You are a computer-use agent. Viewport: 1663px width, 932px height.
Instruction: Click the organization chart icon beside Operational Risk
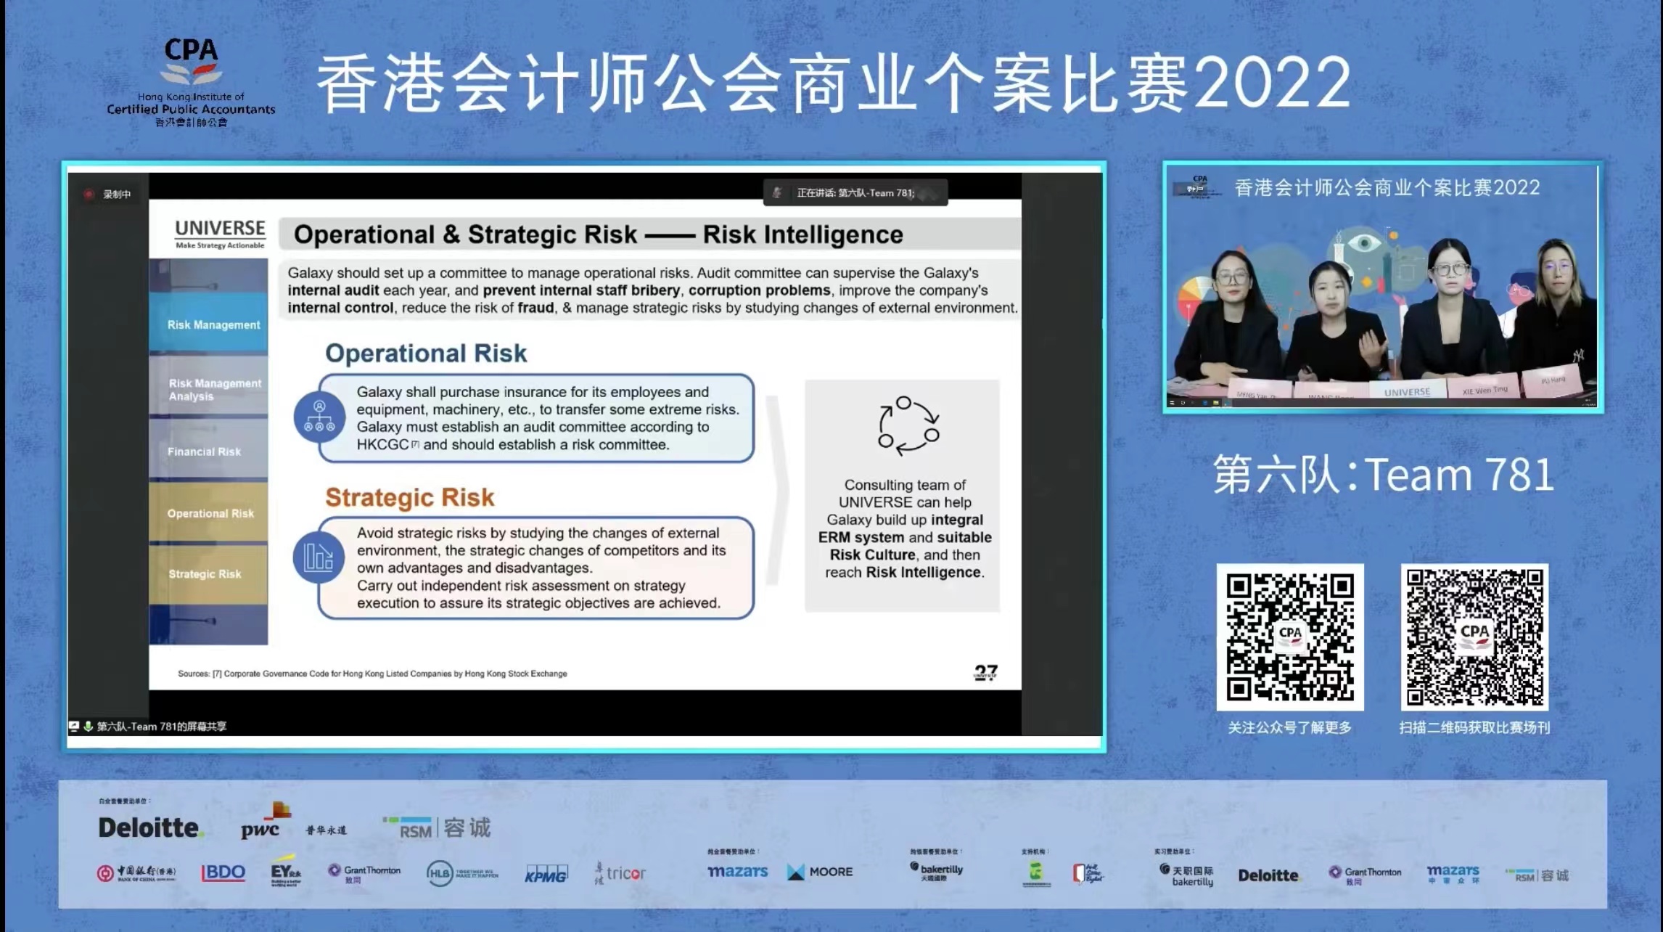pyautogui.click(x=319, y=417)
